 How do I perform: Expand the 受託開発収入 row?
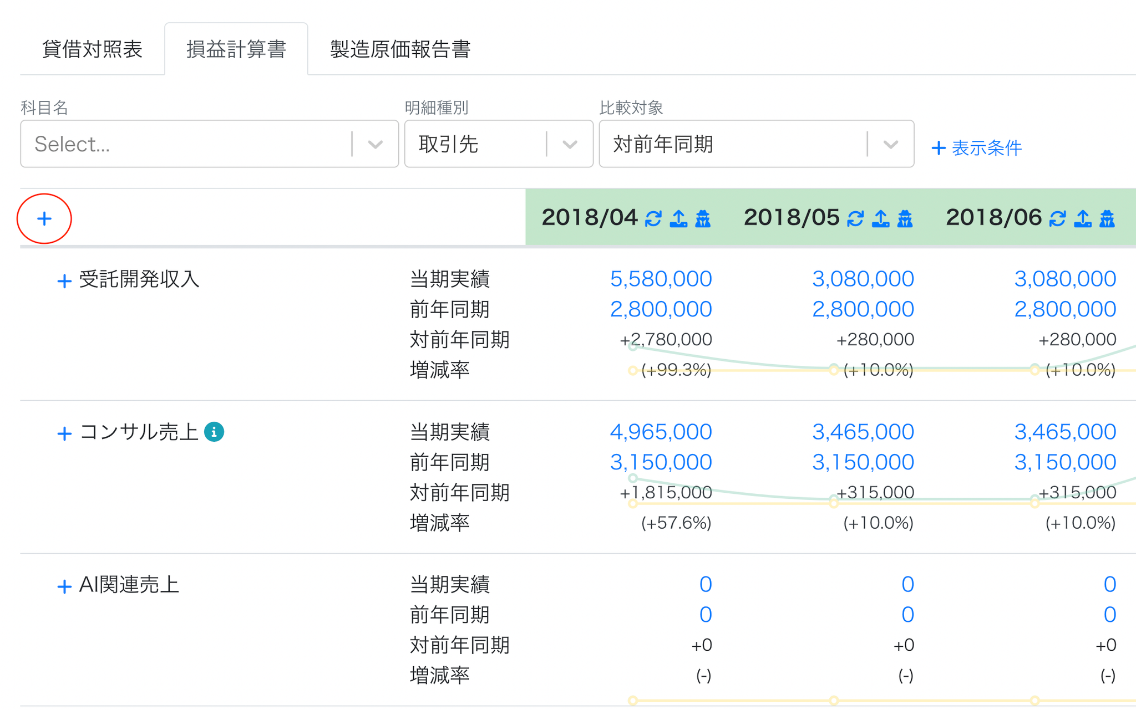(64, 281)
